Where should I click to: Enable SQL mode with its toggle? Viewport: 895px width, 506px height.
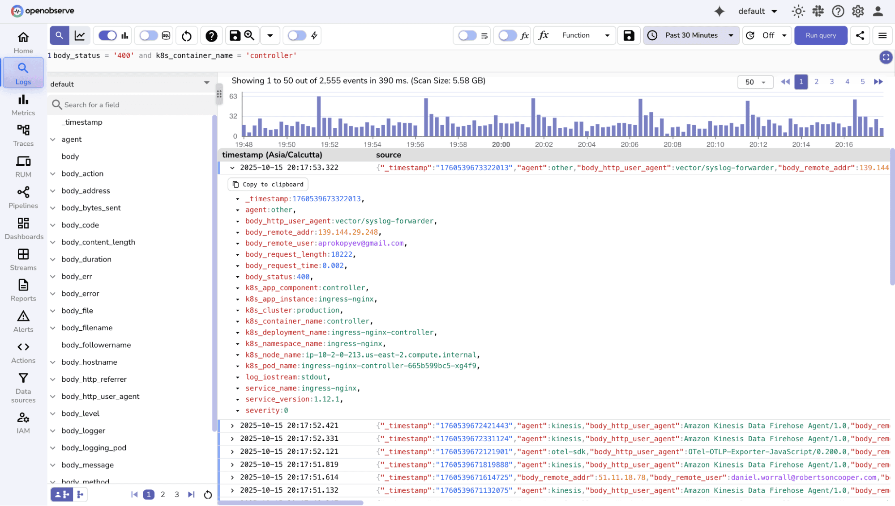tap(148, 35)
